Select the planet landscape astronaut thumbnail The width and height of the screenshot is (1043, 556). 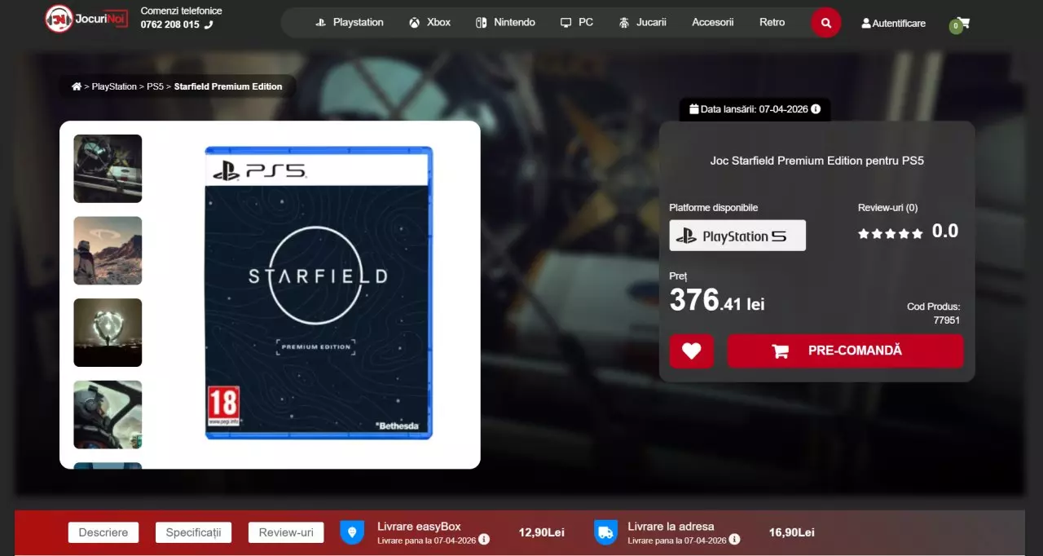pyautogui.click(x=108, y=250)
